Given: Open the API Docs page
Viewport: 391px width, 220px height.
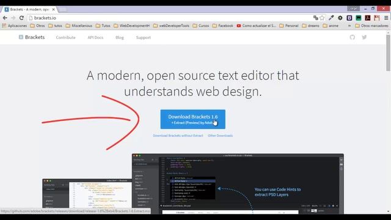Looking at the screenshot, I should 95,37.
